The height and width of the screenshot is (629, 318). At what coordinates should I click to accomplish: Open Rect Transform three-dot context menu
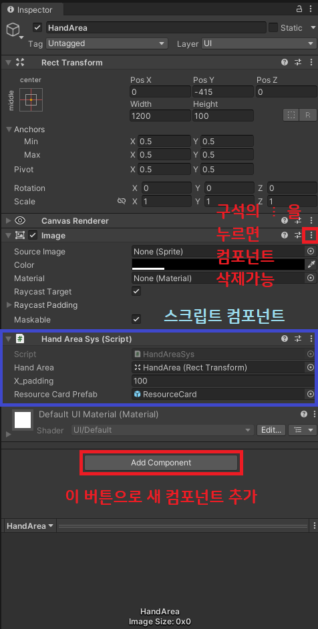coord(311,62)
